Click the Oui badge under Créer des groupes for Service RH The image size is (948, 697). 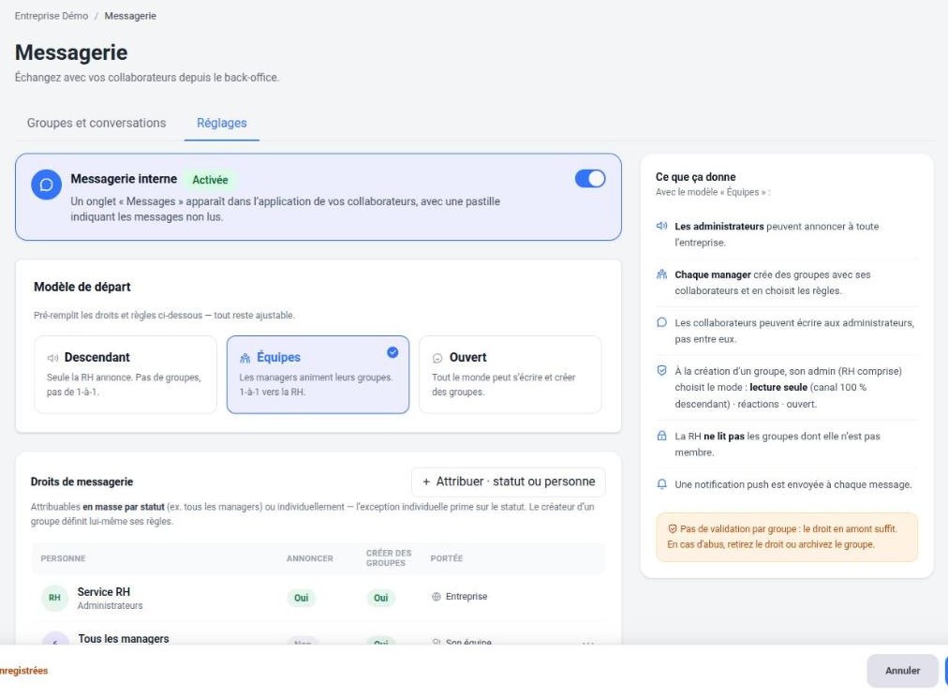pos(381,598)
